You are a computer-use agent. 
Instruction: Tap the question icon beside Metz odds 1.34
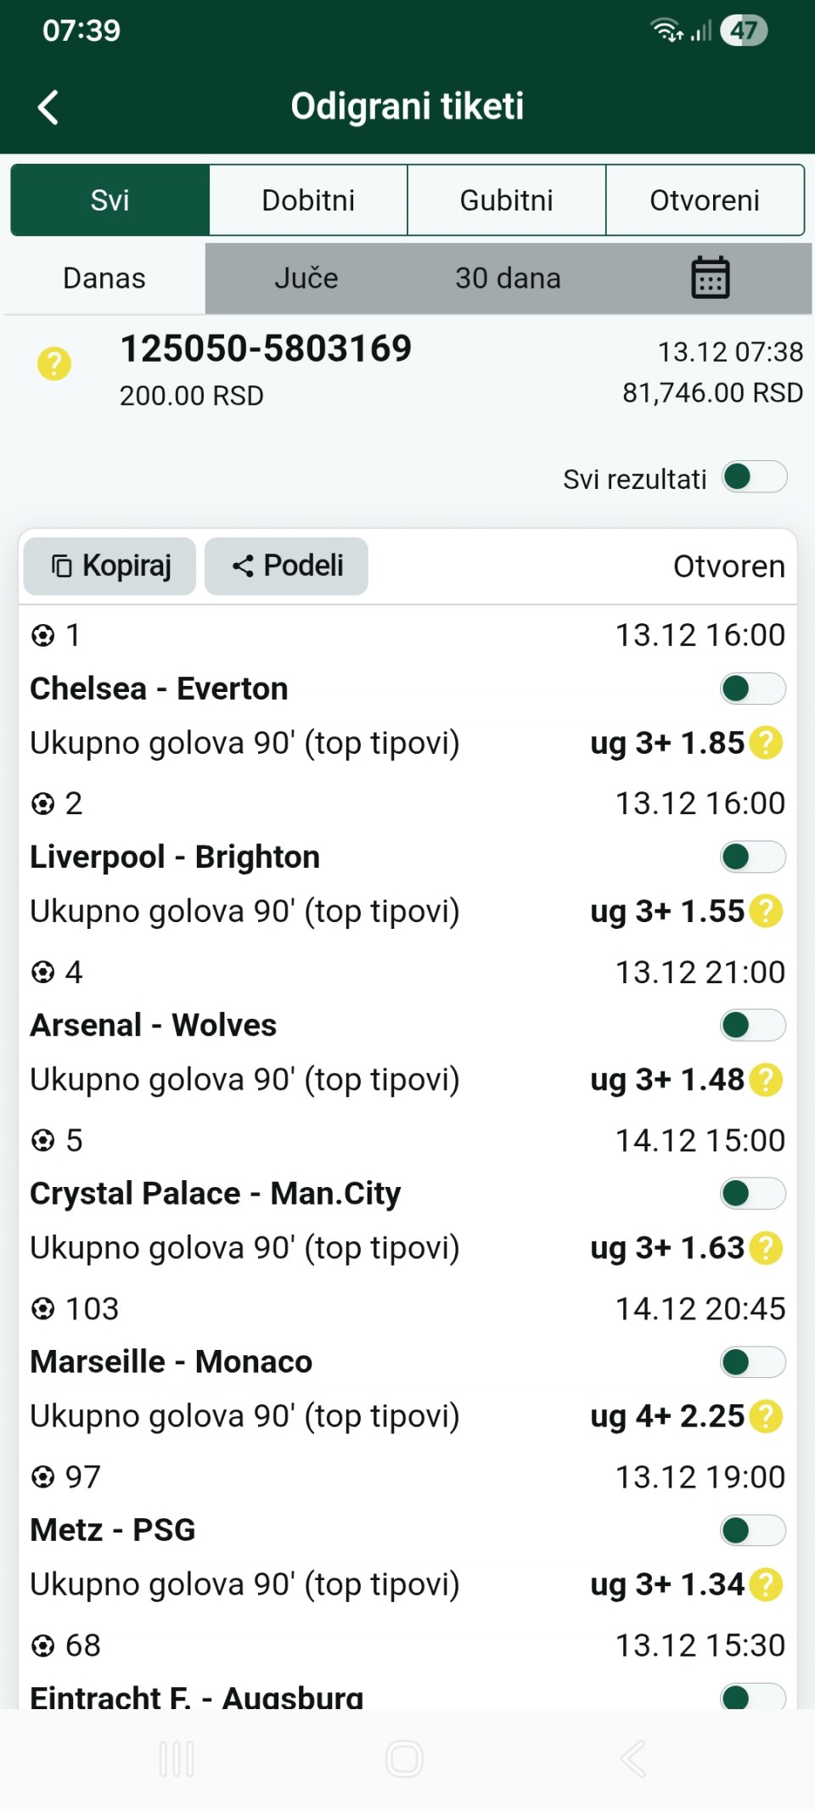click(x=766, y=1584)
